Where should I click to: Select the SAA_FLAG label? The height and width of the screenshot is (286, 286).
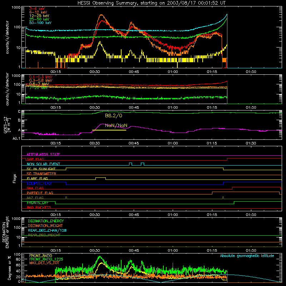35,188
